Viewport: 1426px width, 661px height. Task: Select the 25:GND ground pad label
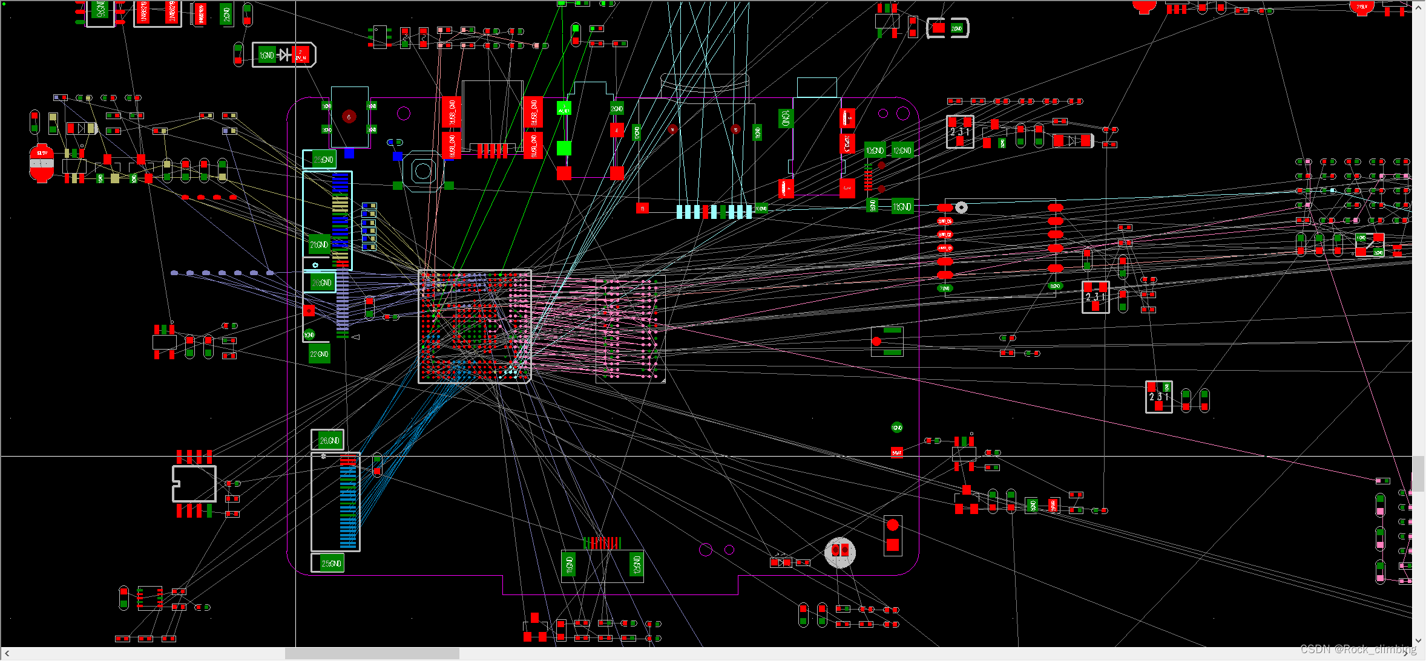[323, 160]
